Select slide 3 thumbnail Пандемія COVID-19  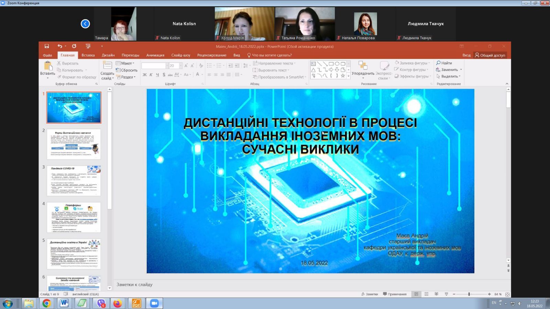click(x=74, y=181)
